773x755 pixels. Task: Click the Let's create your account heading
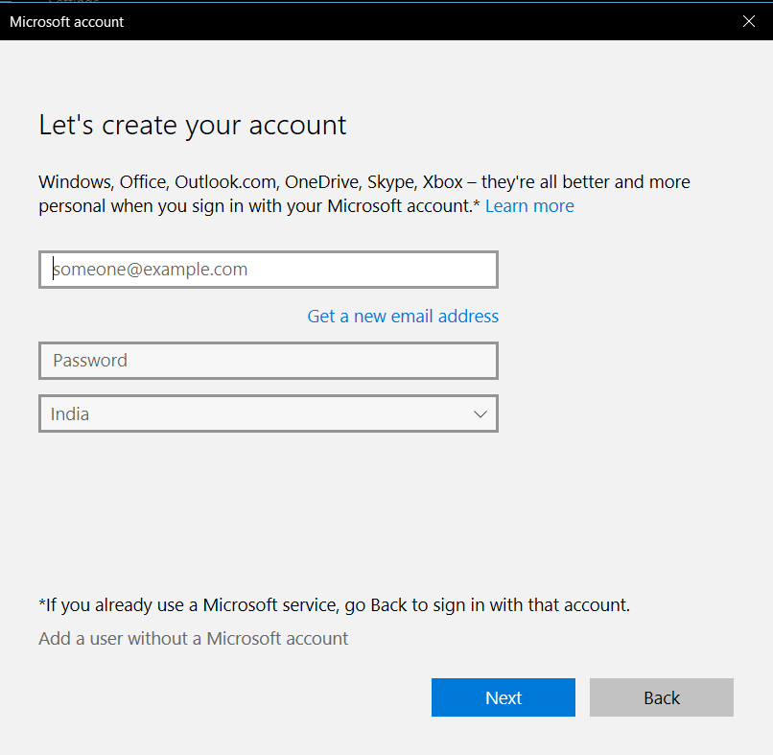pyautogui.click(x=193, y=125)
